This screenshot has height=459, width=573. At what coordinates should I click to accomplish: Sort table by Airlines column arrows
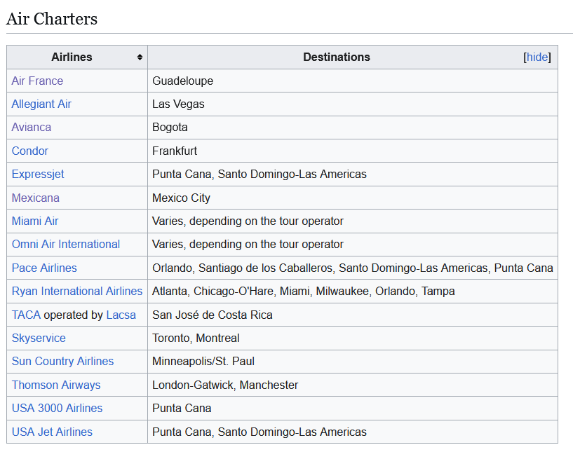pos(140,57)
